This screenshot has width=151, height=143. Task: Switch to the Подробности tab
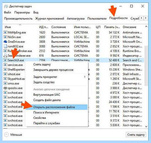point(118,18)
